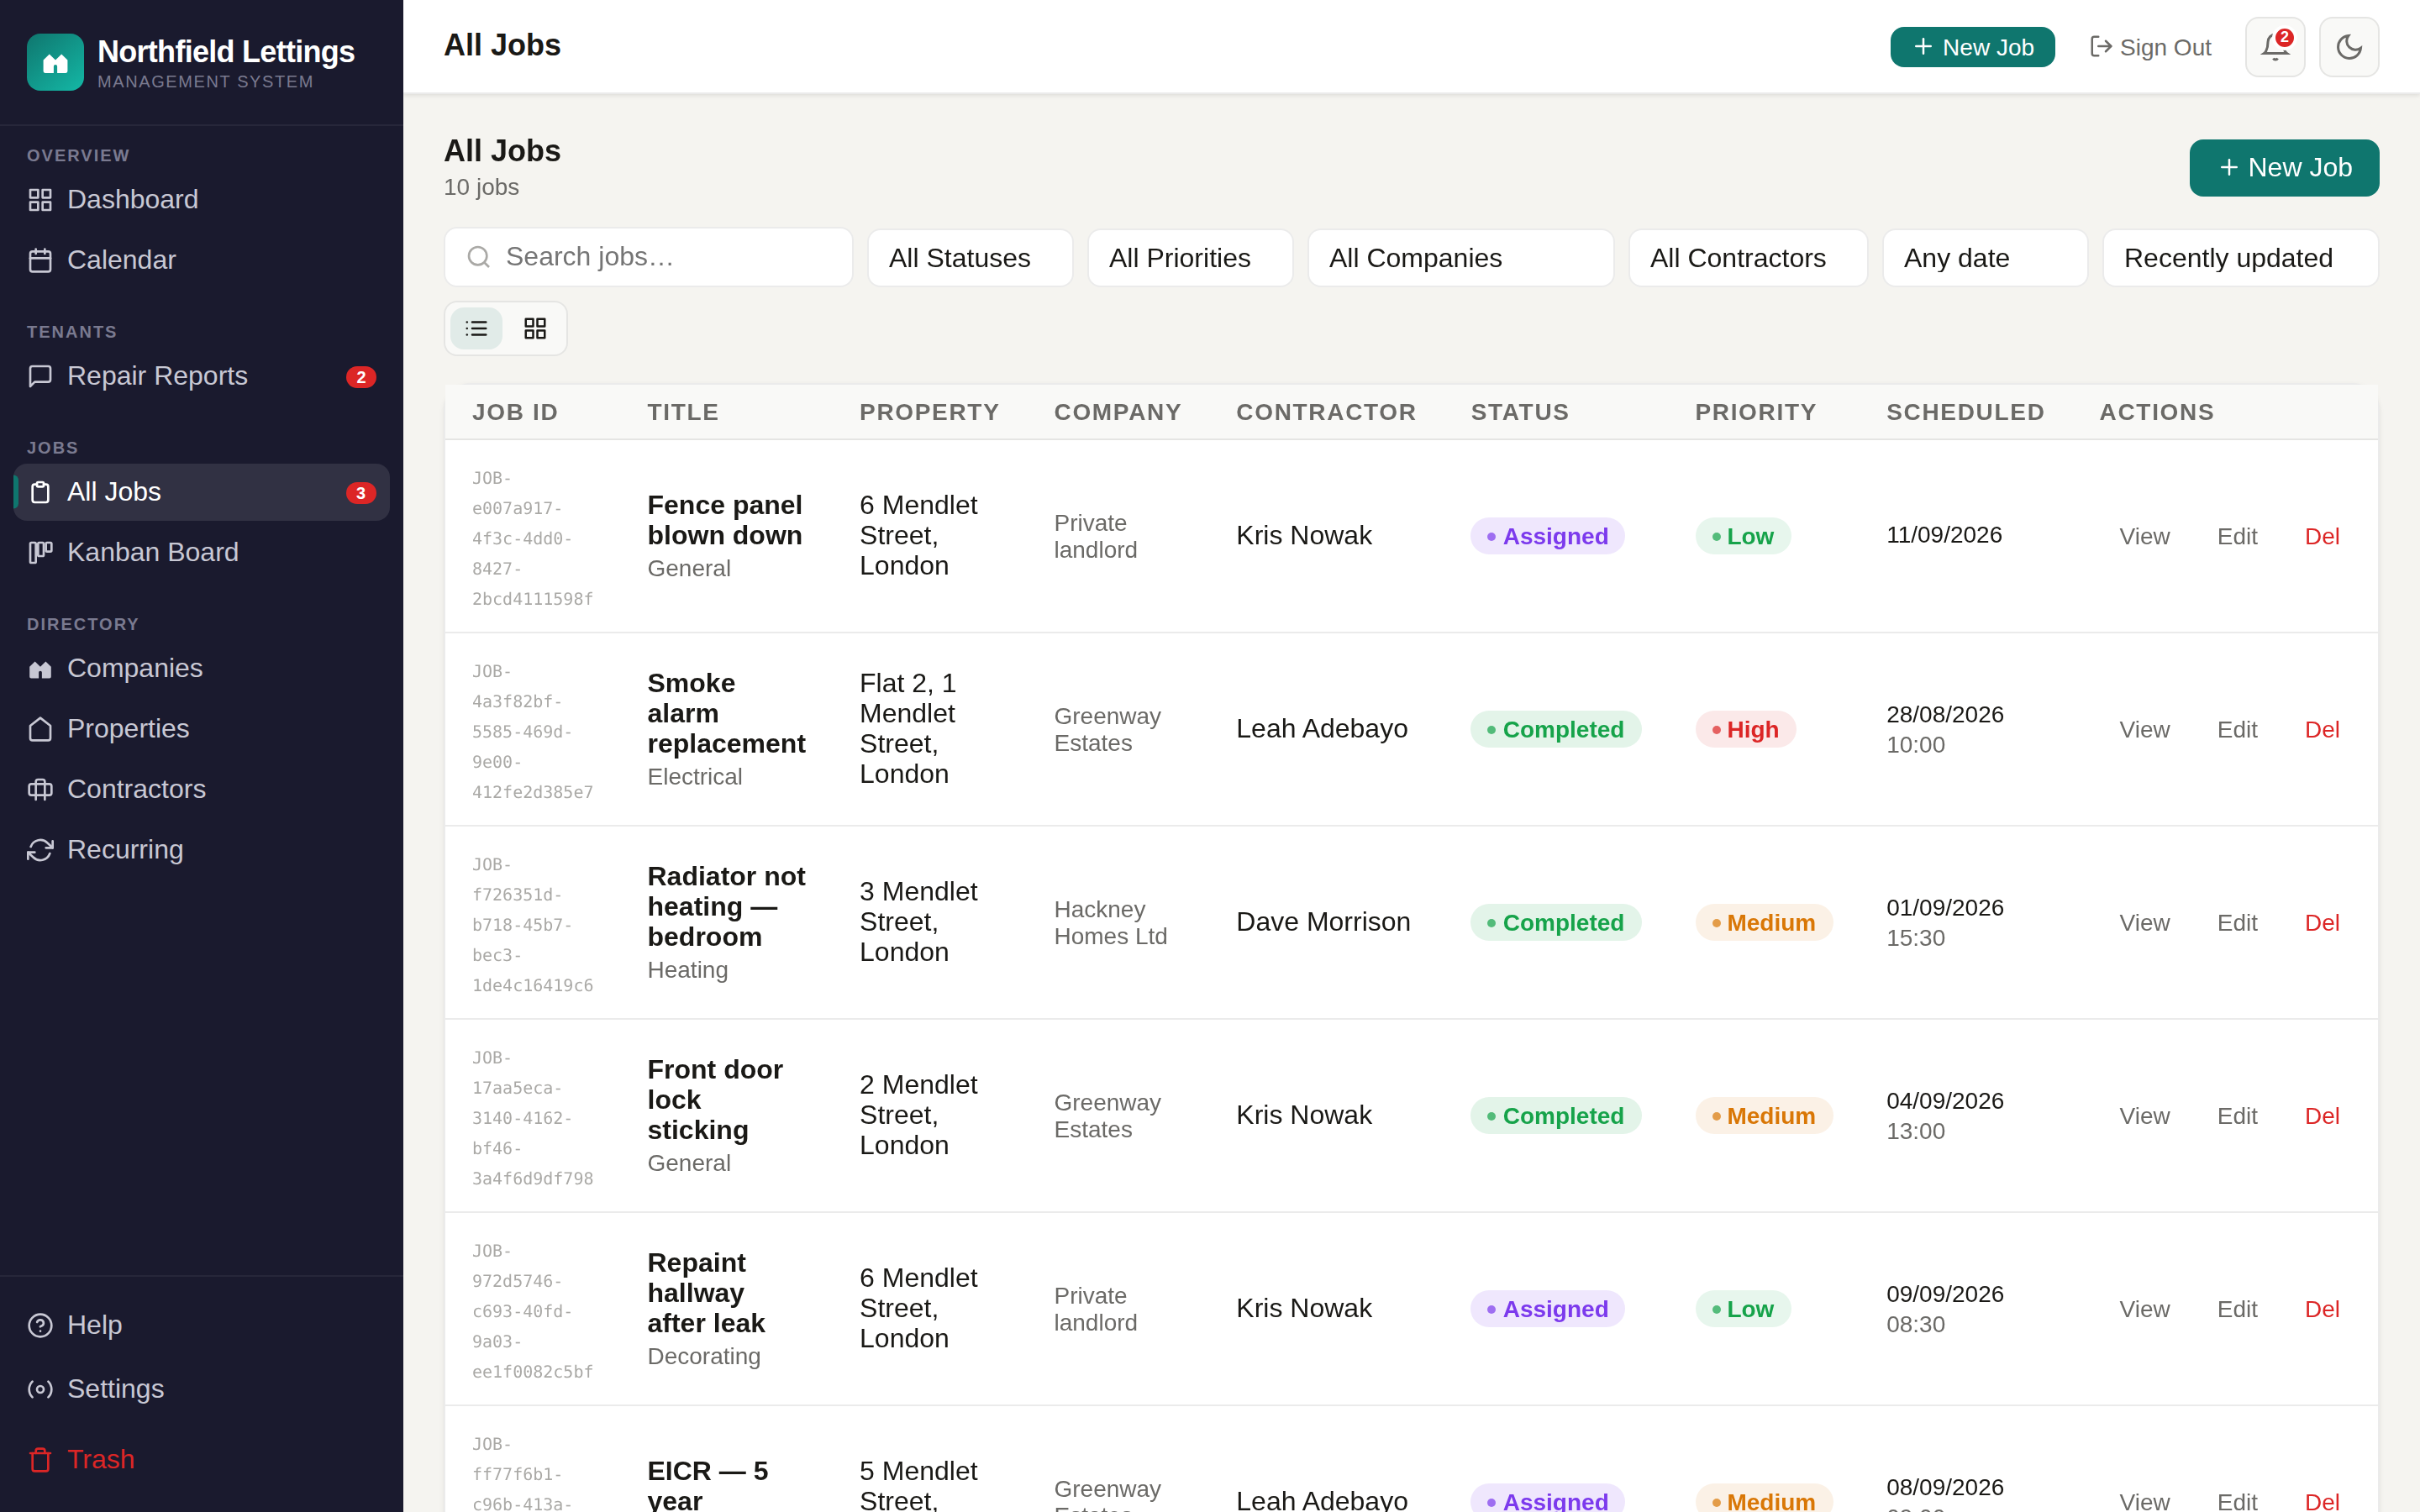Viewport: 2420px width, 1512px height.
Task: Open Kanban Board from sidebar
Action: 202,552
